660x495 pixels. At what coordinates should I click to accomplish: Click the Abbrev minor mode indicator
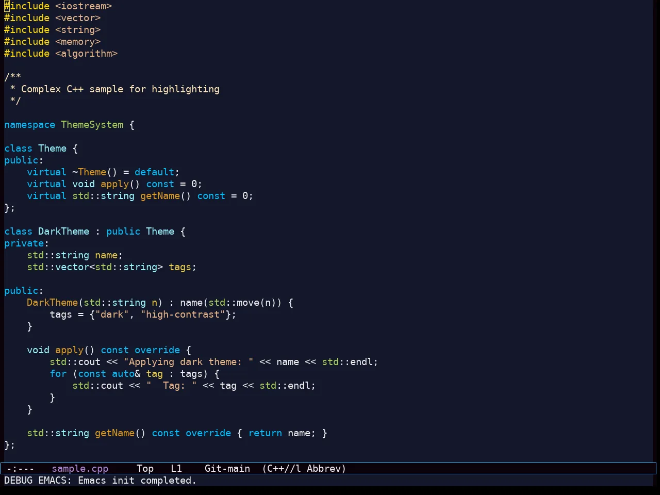(x=326, y=469)
